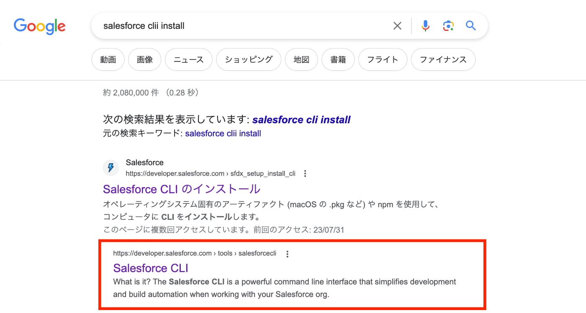Viewport: 586px width, 313px height.
Task: Open Salesforce CLI のインストール result
Action: coord(182,189)
